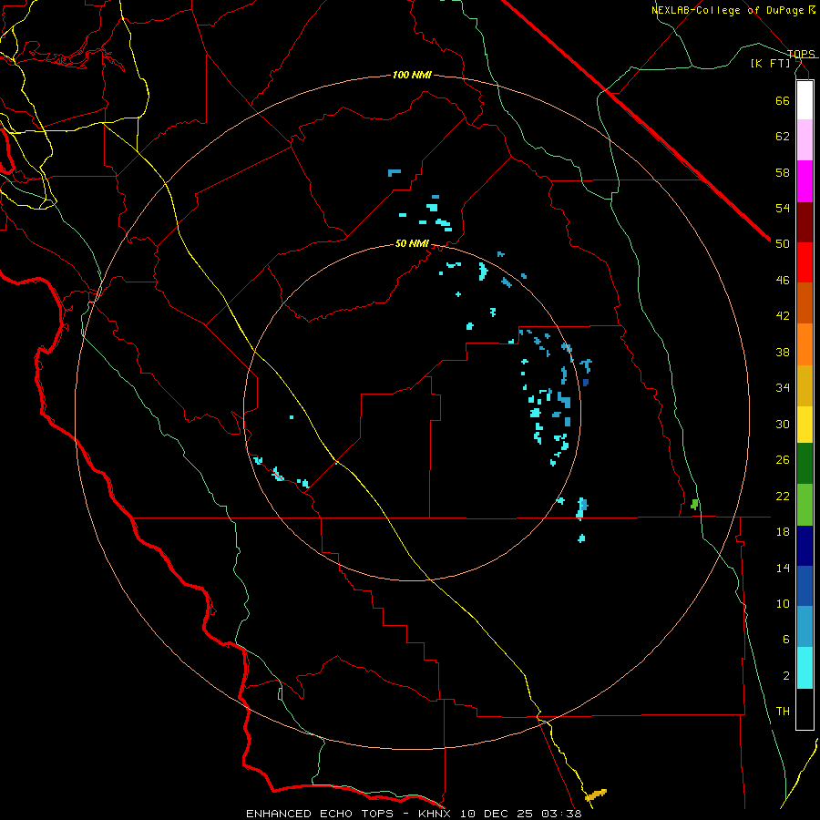Screen dimensions: 820x820
Task: Click the '03:38' timestamp
Action: coord(561,814)
